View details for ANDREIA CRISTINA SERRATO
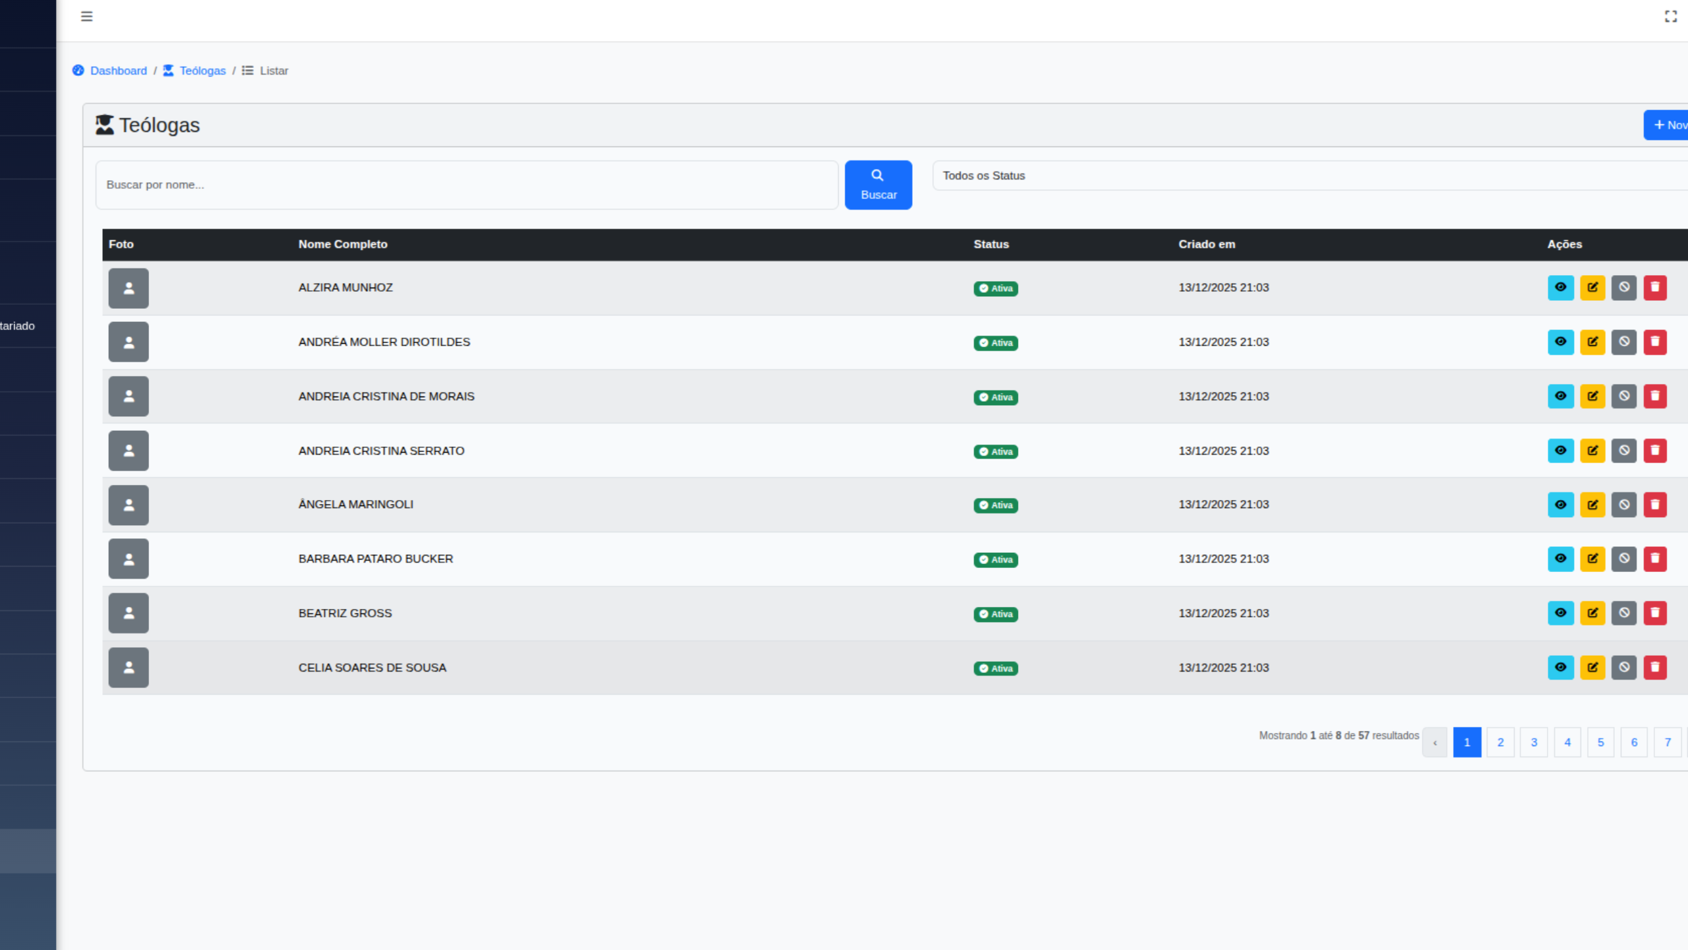The height and width of the screenshot is (950, 1688). (1560, 451)
